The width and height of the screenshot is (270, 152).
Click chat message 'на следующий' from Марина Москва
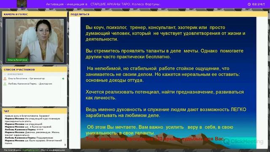[24, 124]
